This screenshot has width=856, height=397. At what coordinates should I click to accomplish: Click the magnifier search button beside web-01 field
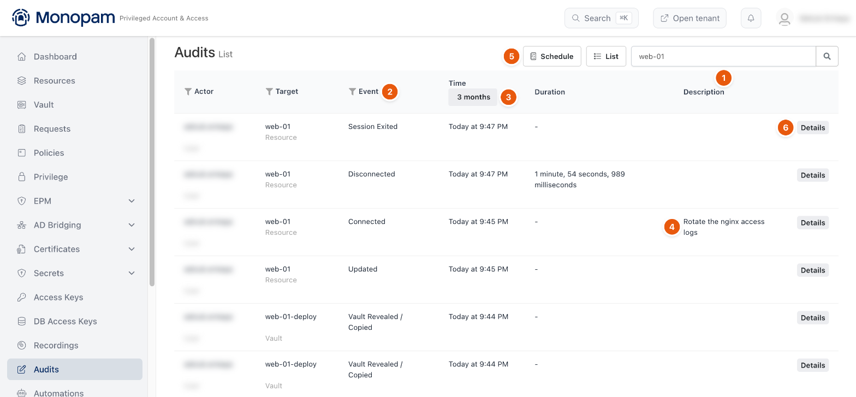click(827, 56)
